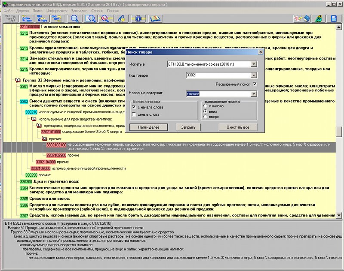Image resolution: width=344 pixels, height=271 pixels.
Task: Click the book icon beside 'прочие:'
Action: [x=44, y=139]
